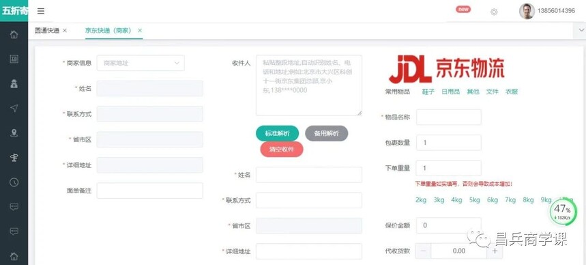Click the plus button of 代收货款
The height and width of the screenshot is (265, 586).
point(495,251)
